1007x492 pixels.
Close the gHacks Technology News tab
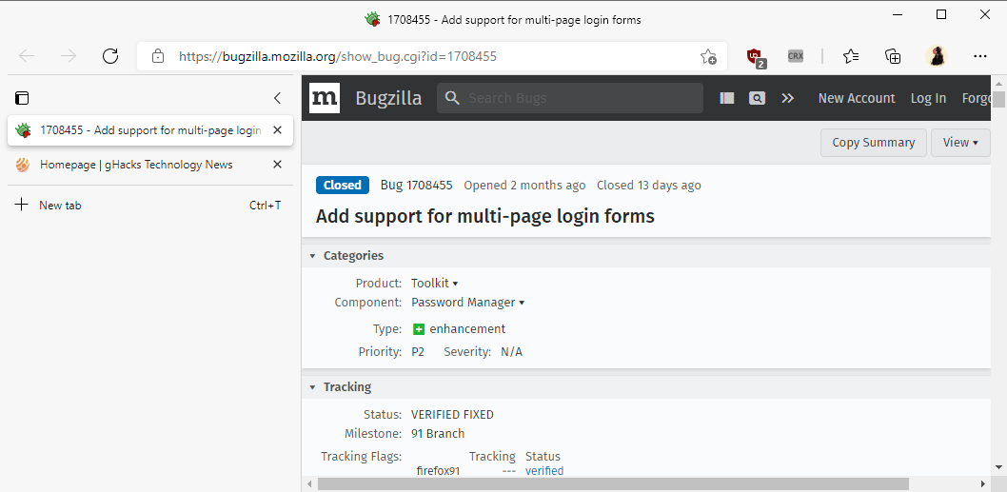(x=277, y=165)
